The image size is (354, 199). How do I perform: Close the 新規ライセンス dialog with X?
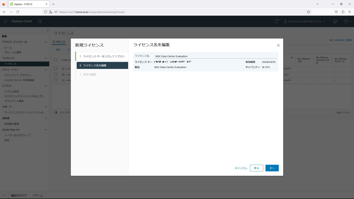coord(278,45)
